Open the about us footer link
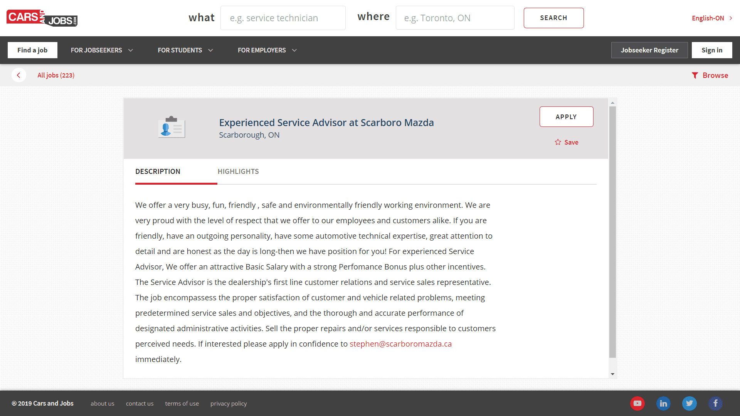Screen dimensions: 740x416 [x=103, y=404]
